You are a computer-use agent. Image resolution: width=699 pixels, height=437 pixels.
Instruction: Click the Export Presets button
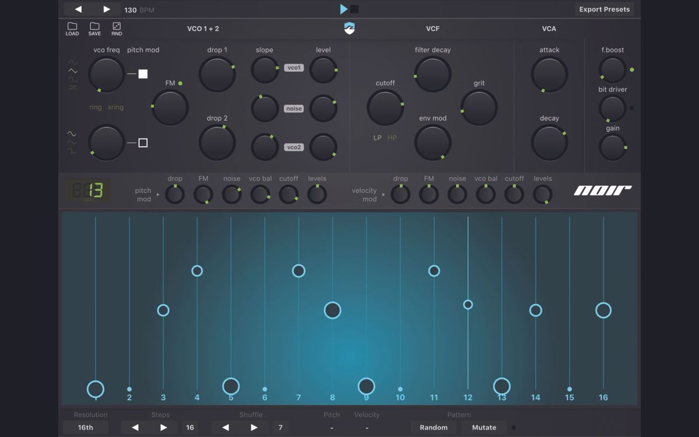tap(604, 9)
